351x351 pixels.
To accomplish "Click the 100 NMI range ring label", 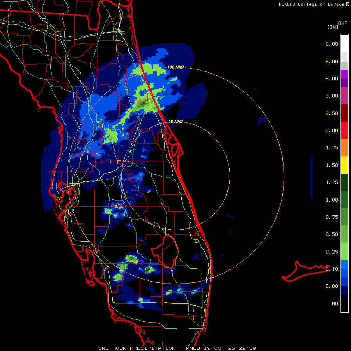I will (175, 67).
